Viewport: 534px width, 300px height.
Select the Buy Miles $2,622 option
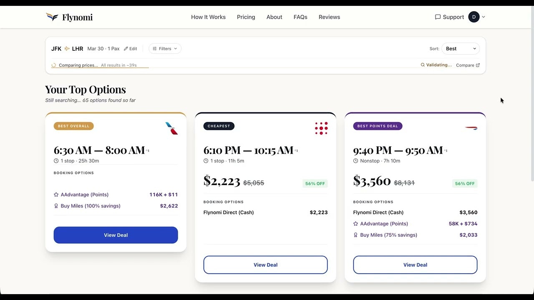coord(116,206)
